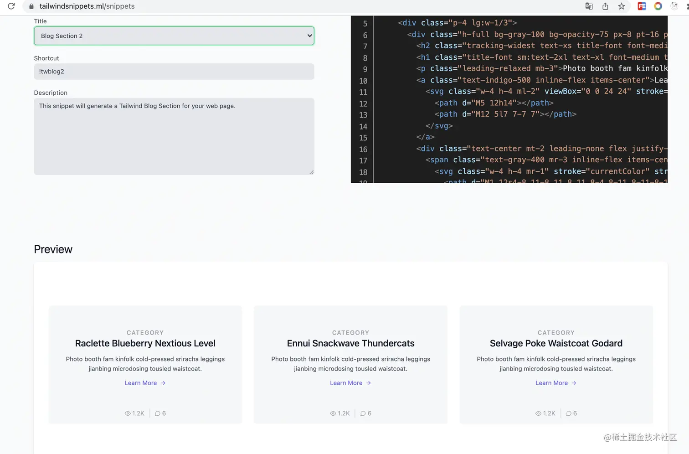Open the colorful circle browser extension
The width and height of the screenshot is (689, 454).
(x=658, y=6)
